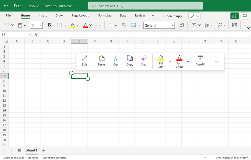Click the Open in App button
This screenshot has width=251, height=160.
(173, 16)
